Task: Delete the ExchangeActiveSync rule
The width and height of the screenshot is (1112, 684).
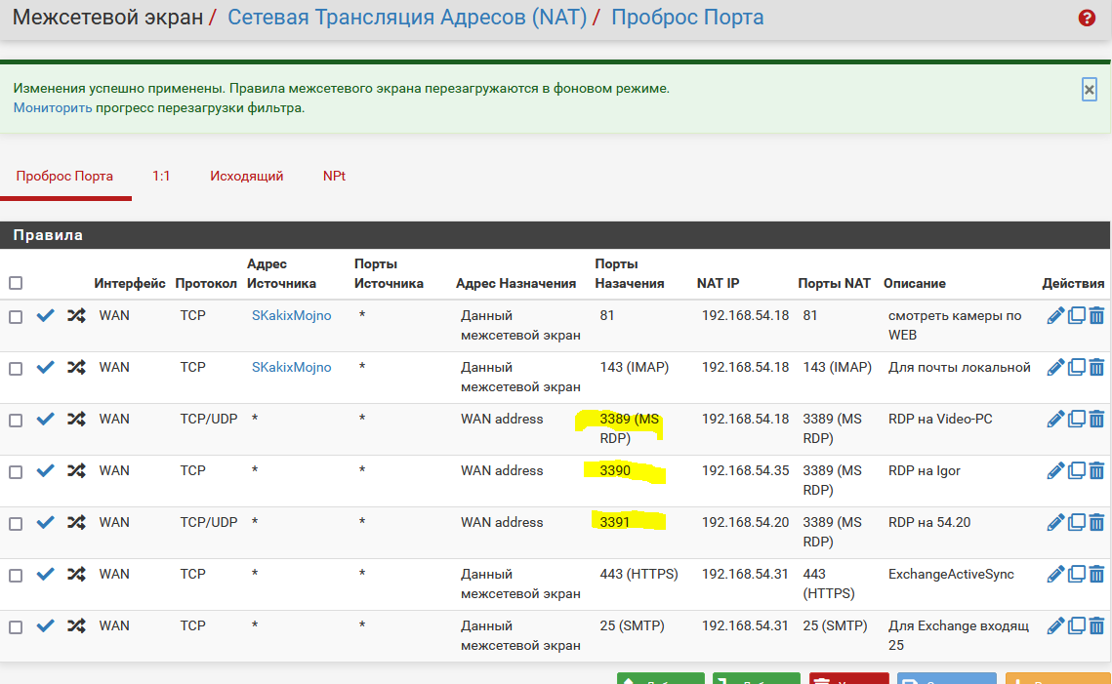Action: pos(1096,574)
